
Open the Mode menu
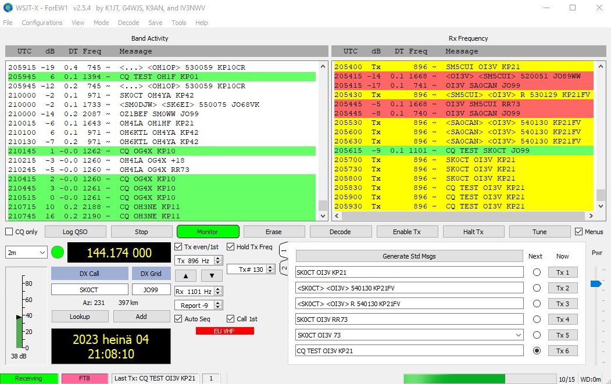pos(101,23)
